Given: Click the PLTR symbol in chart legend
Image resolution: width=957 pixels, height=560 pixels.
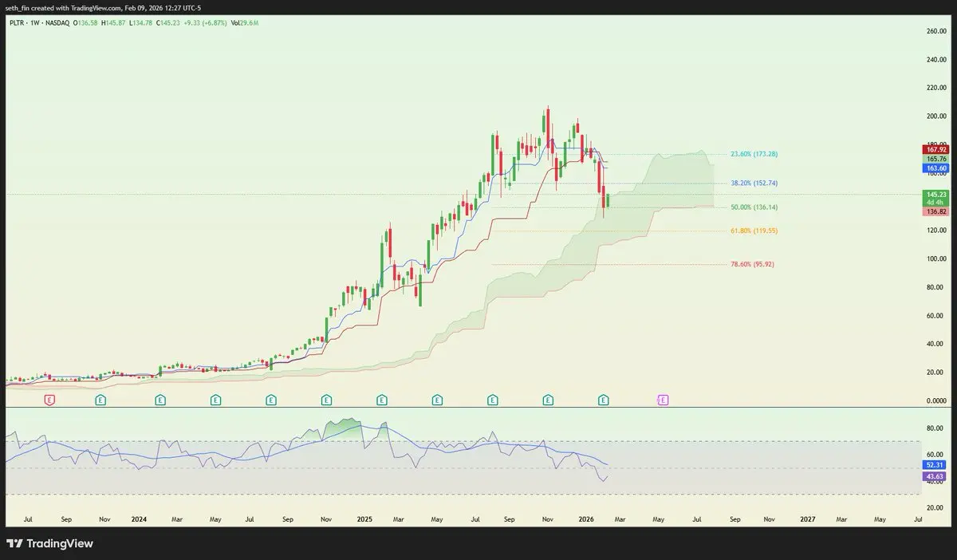Looking at the screenshot, I should coord(17,23).
